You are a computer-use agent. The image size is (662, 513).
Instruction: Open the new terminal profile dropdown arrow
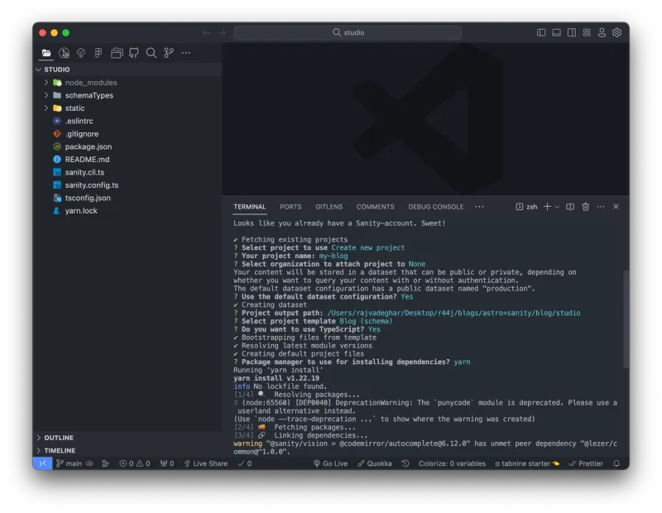pyautogui.click(x=557, y=207)
